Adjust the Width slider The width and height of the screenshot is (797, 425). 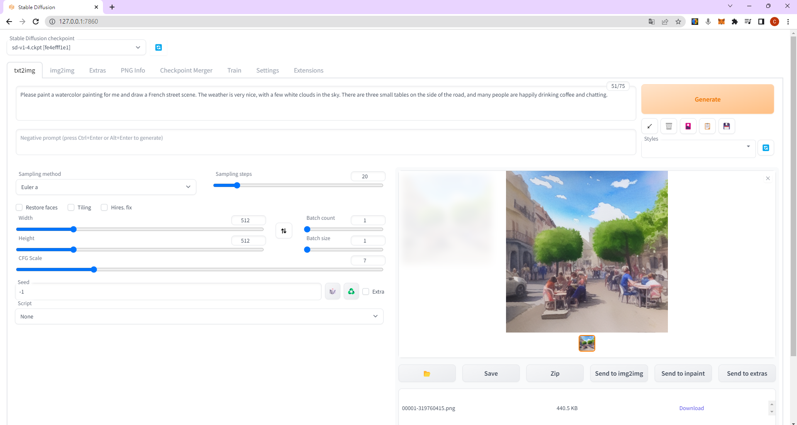coord(139,229)
